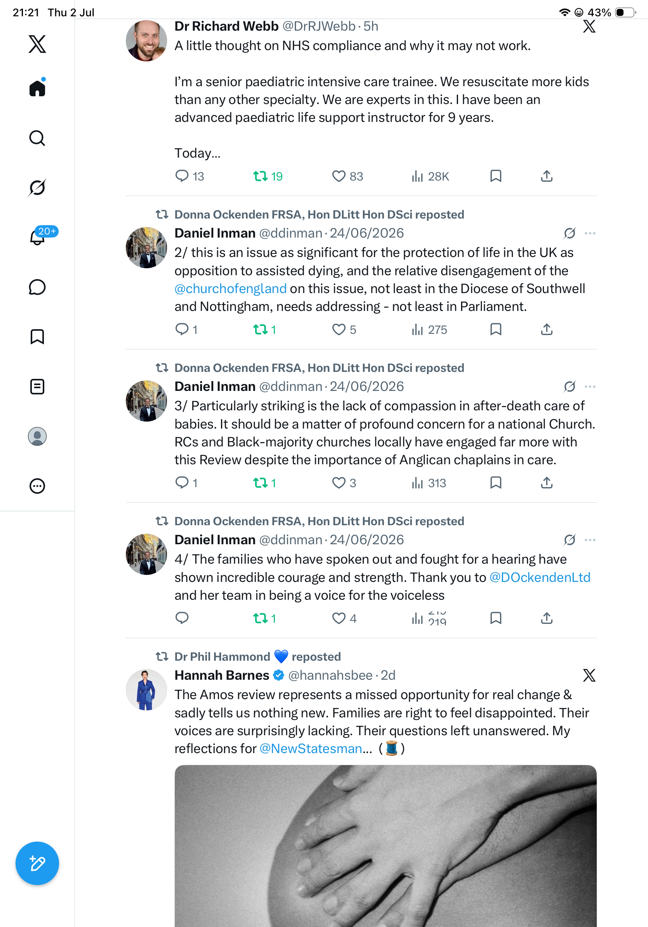648x927 pixels.
Task: Open more options on Daniel Inman 4/ post
Action: pyautogui.click(x=590, y=540)
